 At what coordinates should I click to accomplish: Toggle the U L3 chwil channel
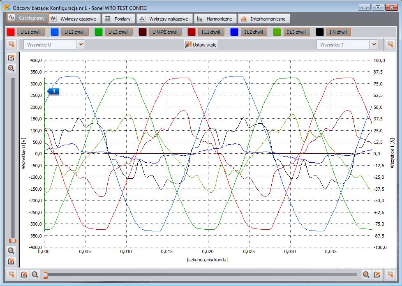[119, 32]
